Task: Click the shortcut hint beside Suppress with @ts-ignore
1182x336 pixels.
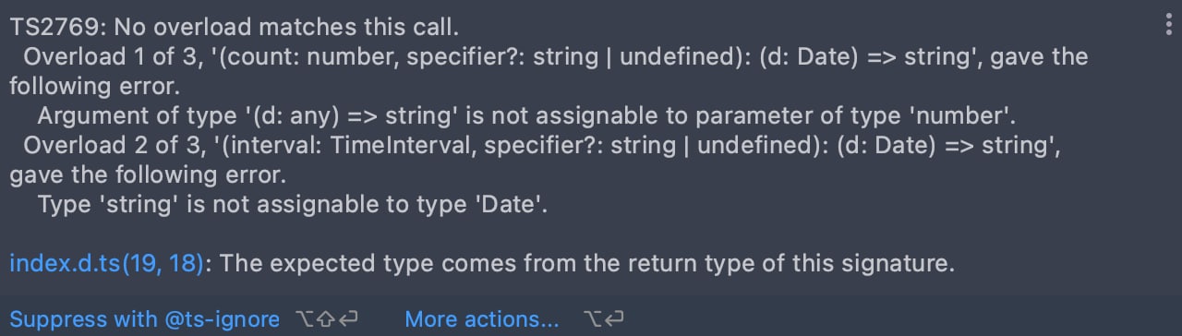Action: (326, 319)
